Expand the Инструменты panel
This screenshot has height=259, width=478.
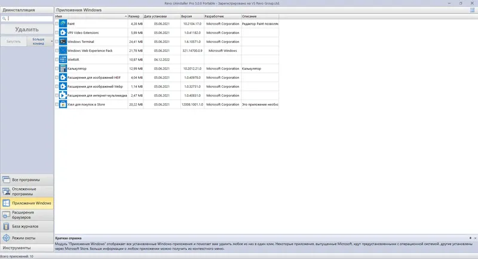(x=27, y=248)
